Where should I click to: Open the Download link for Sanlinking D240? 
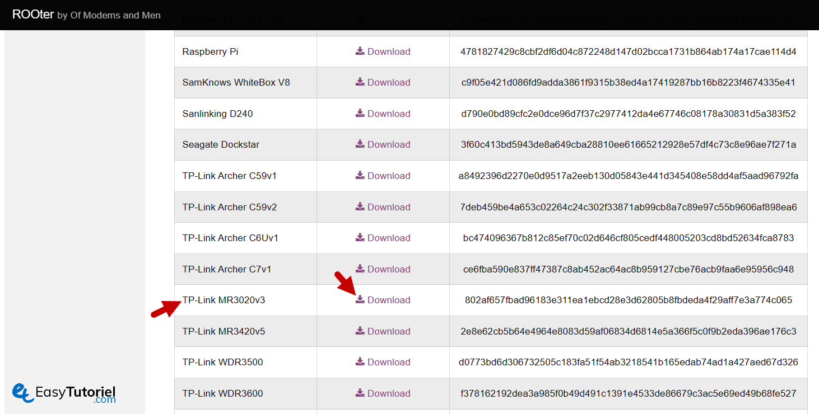click(389, 114)
